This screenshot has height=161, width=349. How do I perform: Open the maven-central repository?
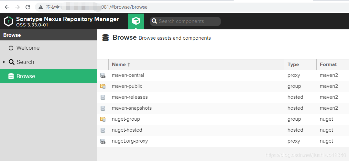pos(128,75)
